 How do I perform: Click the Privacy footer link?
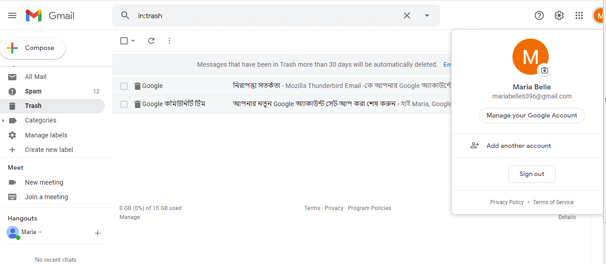point(334,208)
